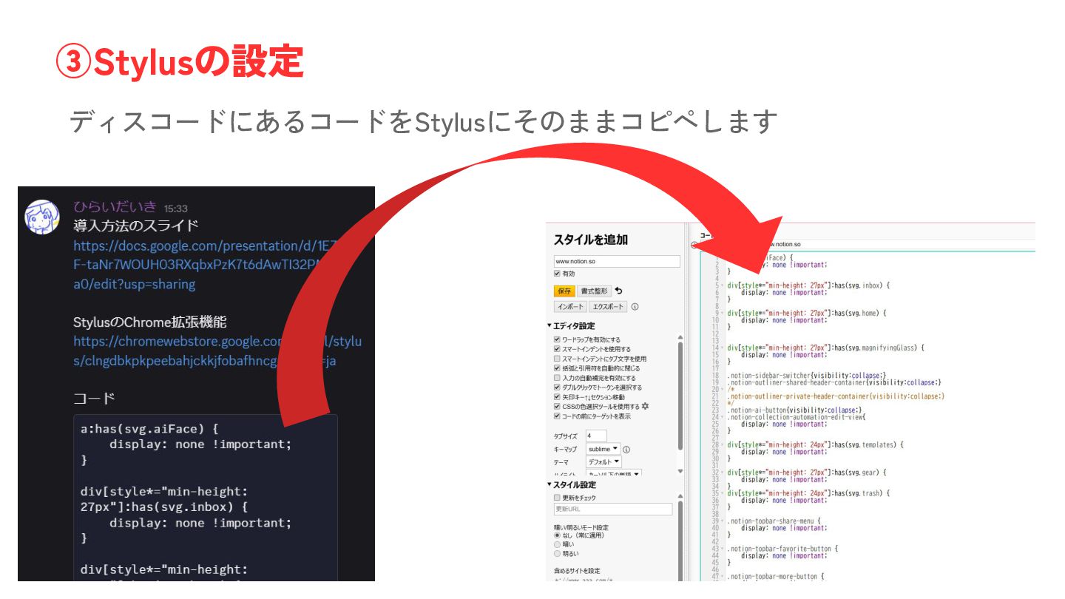Click the info icon next to sublime keymap
The height and width of the screenshot is (599, 1065).
click(x=626, y=449)
